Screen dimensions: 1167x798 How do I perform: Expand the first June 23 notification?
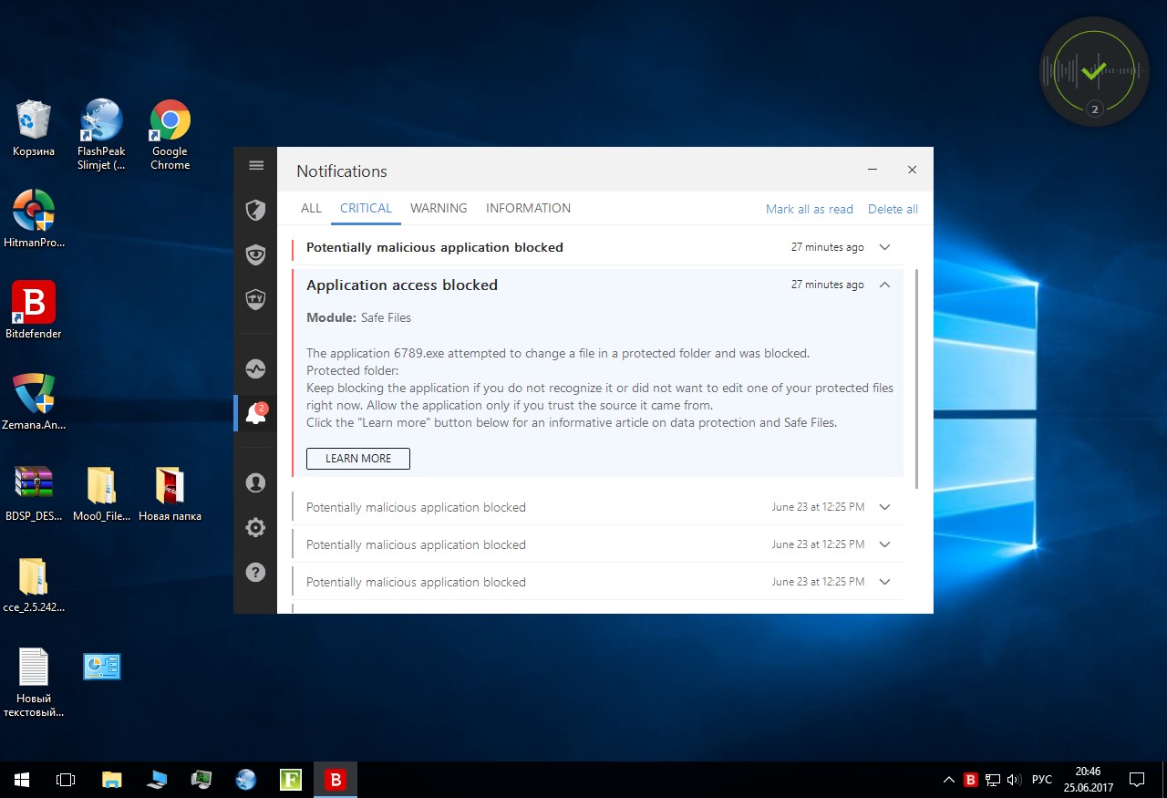point(884,507)
